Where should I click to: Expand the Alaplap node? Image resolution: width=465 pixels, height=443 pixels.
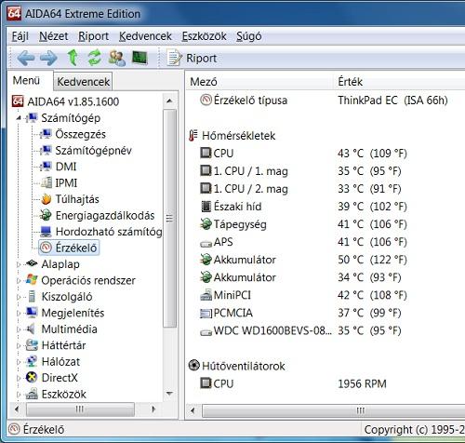pos(19,264)
